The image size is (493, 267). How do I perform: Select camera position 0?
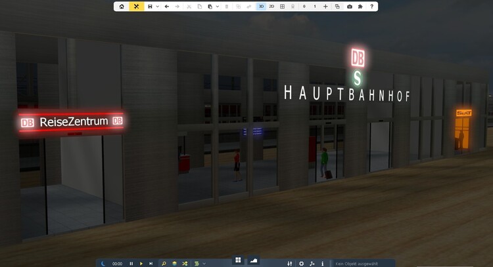[304, 7]
